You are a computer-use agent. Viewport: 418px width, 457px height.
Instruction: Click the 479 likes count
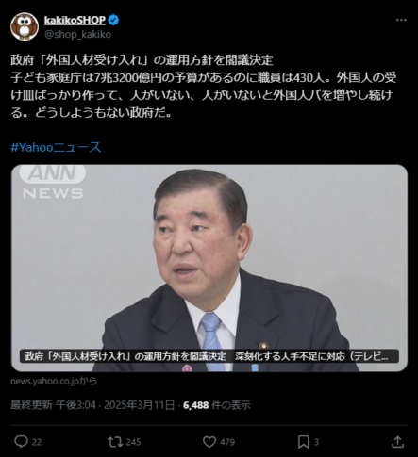point(227,442)
